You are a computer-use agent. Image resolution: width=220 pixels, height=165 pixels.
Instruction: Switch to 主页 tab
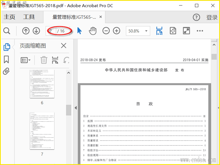pyautogui.click(x=9, y=17)
